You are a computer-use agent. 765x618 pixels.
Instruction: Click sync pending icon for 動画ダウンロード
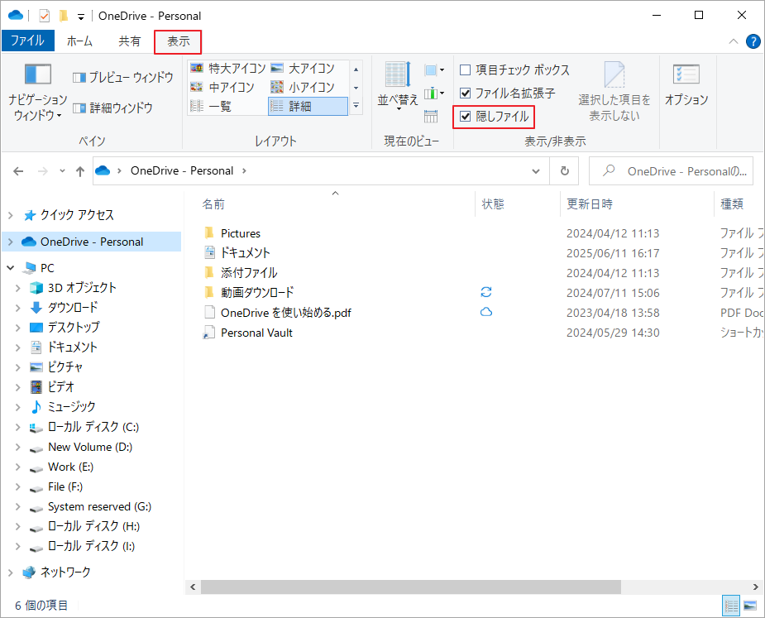(486, 292)
